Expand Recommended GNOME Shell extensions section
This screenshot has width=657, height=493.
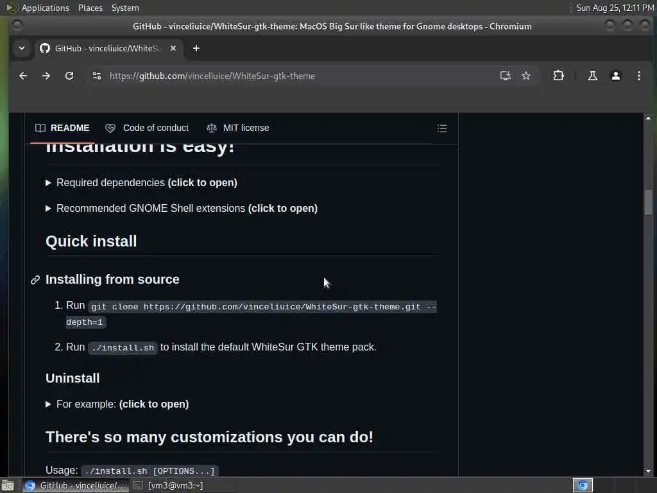(182, 209)
